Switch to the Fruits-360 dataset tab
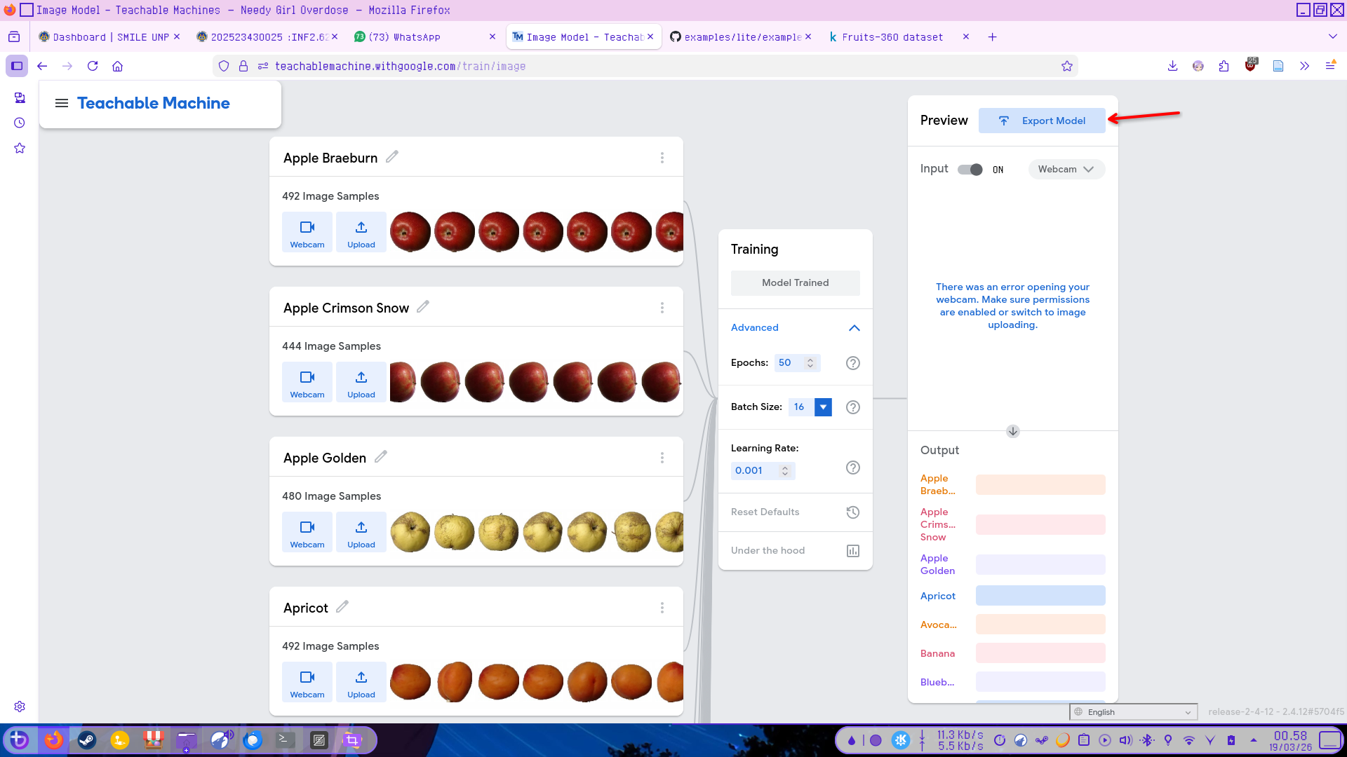Viewport: 1347px width, 757px height. 892,37
